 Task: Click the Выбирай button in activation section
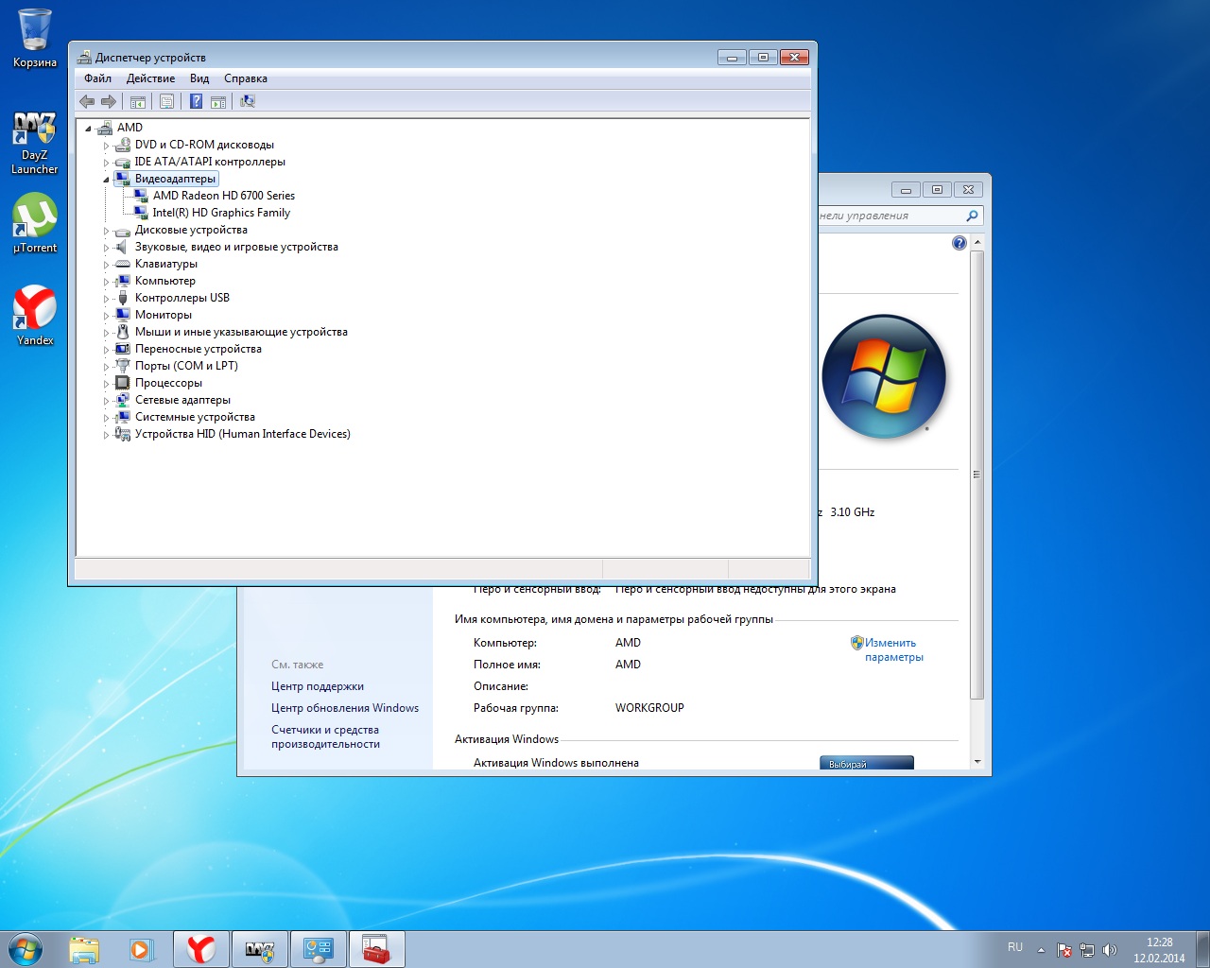[x=867, y=763]
